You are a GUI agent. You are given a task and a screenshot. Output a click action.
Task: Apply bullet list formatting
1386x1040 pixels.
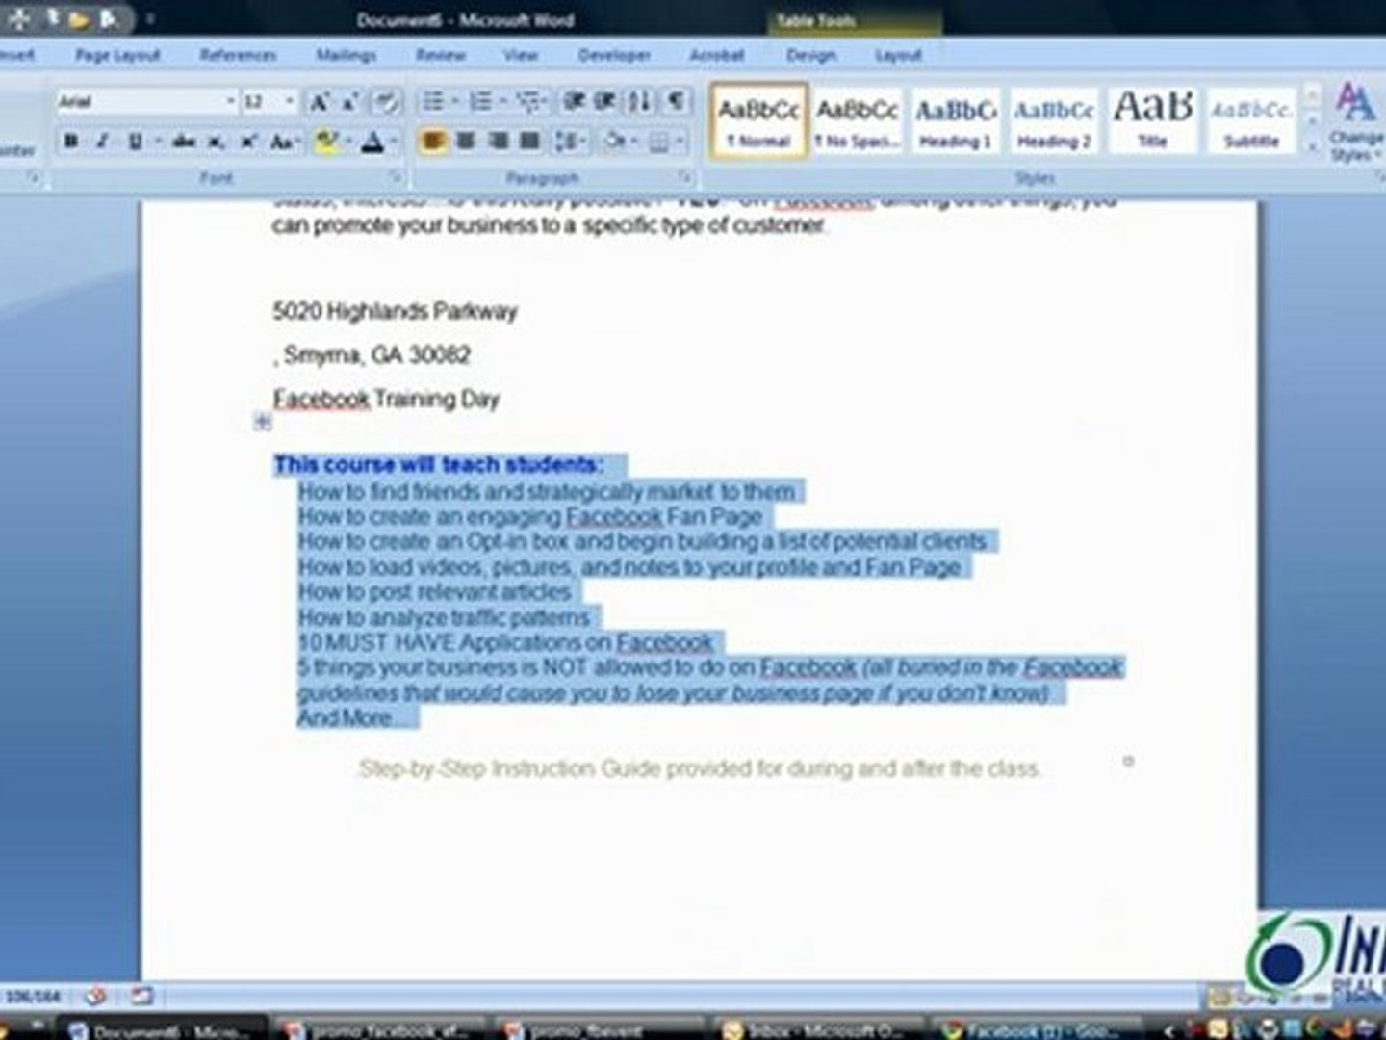434,101
